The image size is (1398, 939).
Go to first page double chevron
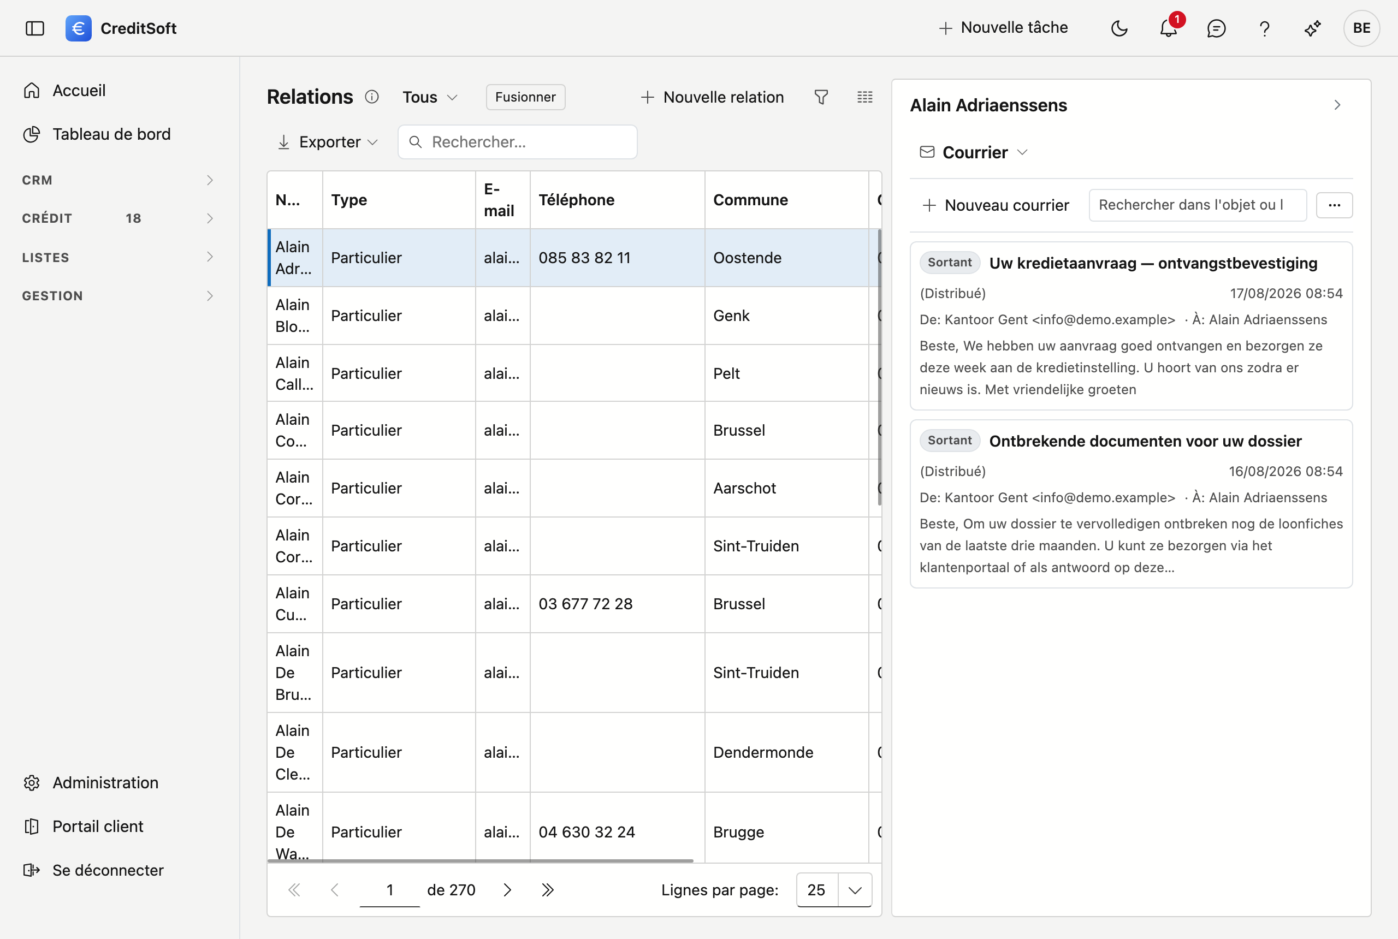tap(293, 890)
